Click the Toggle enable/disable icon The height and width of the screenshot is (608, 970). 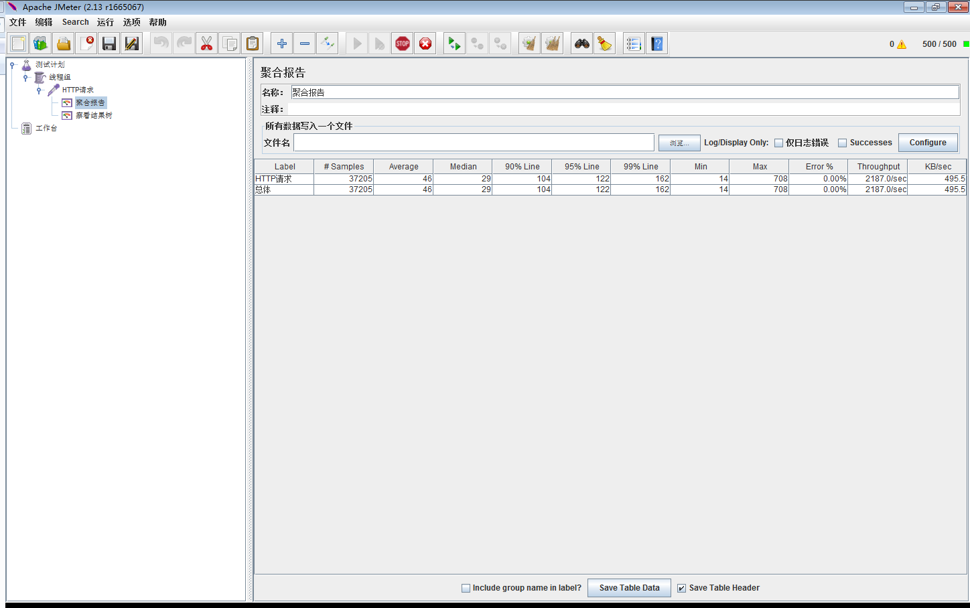point(328,44)
